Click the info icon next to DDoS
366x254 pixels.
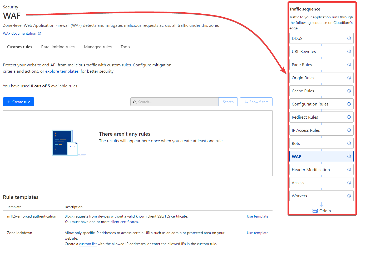349,38
